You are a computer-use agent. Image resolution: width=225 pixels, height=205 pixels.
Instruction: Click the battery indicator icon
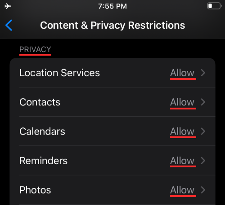(x=214, y=6)
